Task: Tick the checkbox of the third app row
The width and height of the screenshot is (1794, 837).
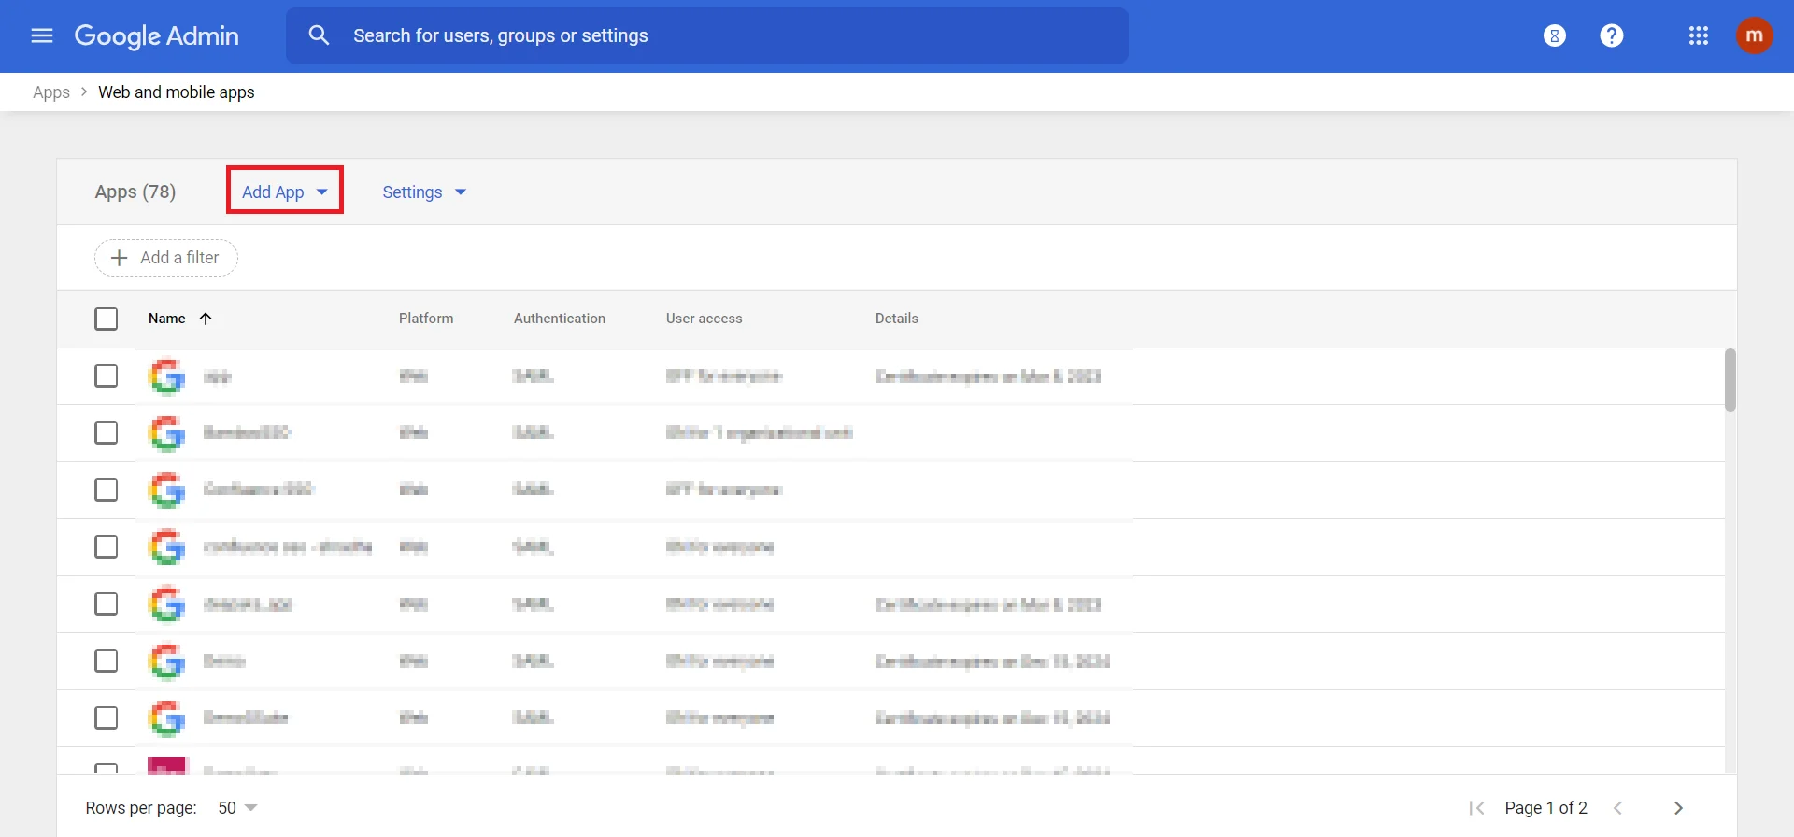Action: tap(107, 489)
